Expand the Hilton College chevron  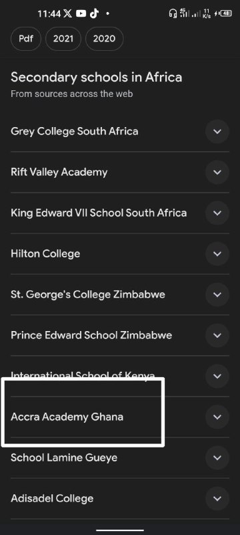tap(217, 253)
